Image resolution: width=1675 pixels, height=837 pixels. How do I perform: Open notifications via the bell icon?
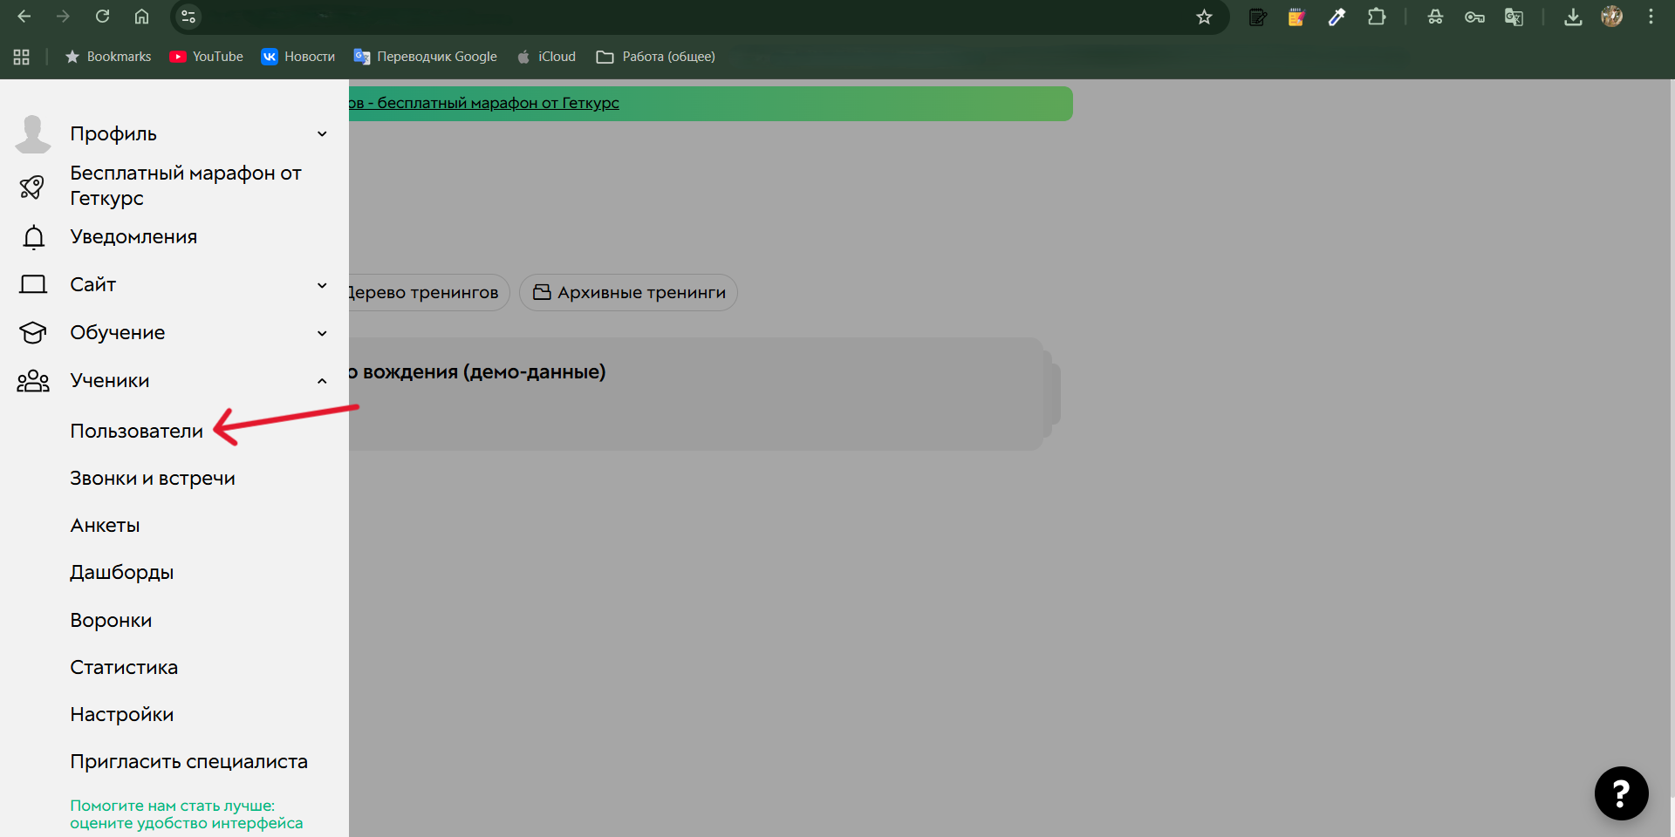(x=33, y=237)
